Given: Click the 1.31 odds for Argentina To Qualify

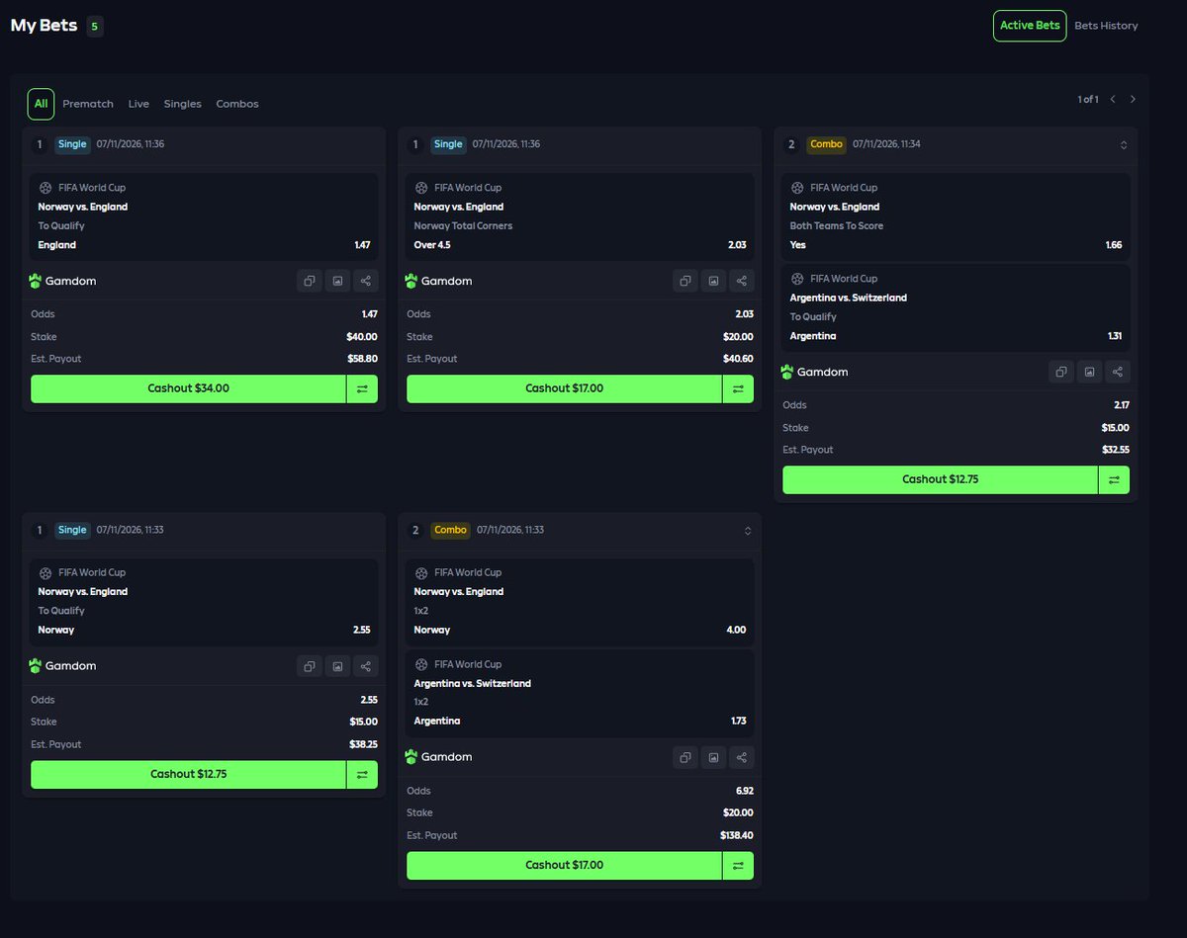Looking at the screenshot, I should coord(1115,336).
